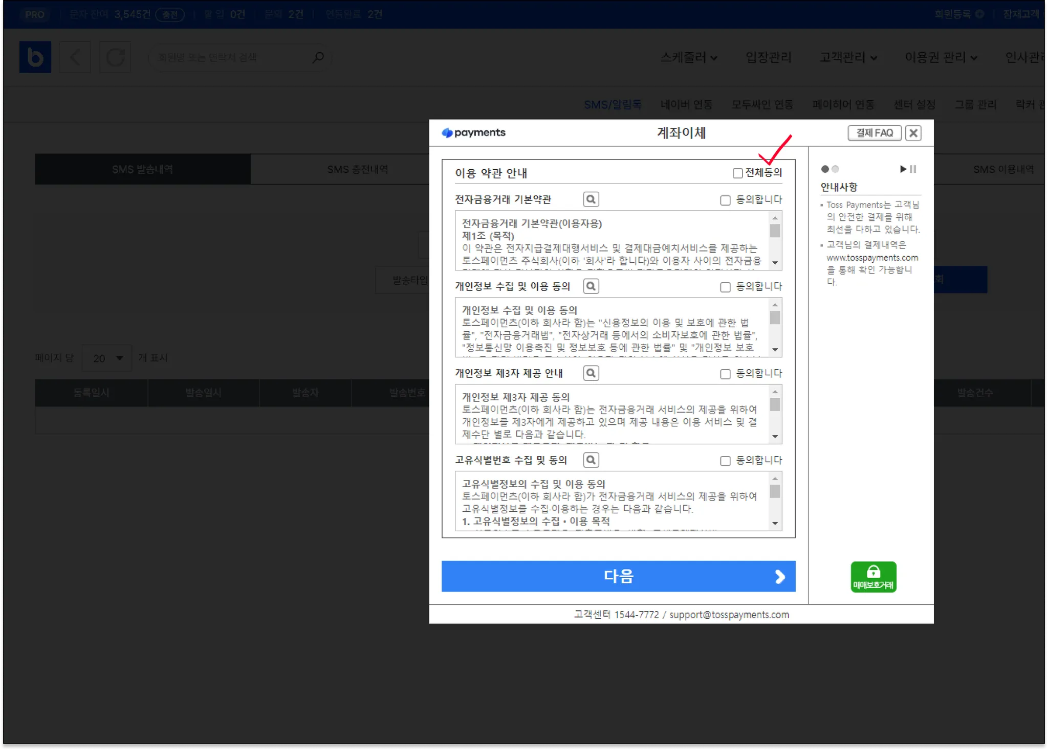
Task: Tick 동의합니다 for 개인정보 제3자 제공 안내
Action: [725, 374]
